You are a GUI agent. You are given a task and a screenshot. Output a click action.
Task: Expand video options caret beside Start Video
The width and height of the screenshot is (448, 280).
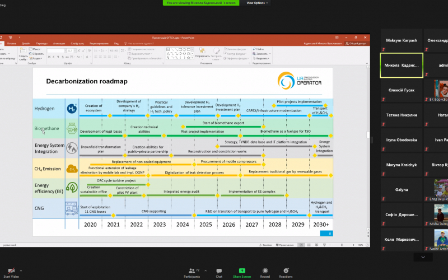[21, 270]
